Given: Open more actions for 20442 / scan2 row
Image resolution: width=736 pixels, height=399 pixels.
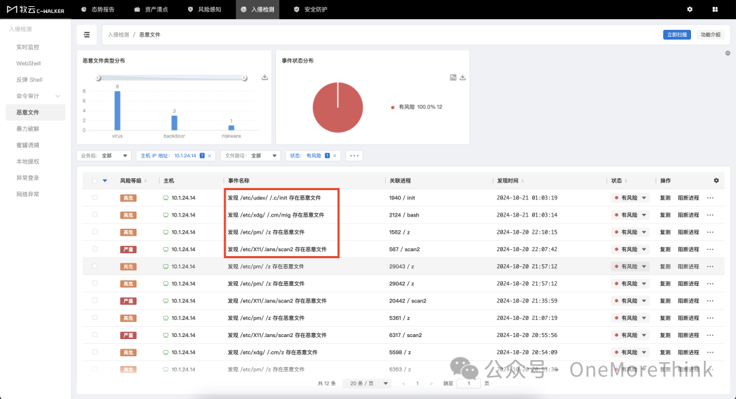Looking at the screenshot, I should (710, 301).
